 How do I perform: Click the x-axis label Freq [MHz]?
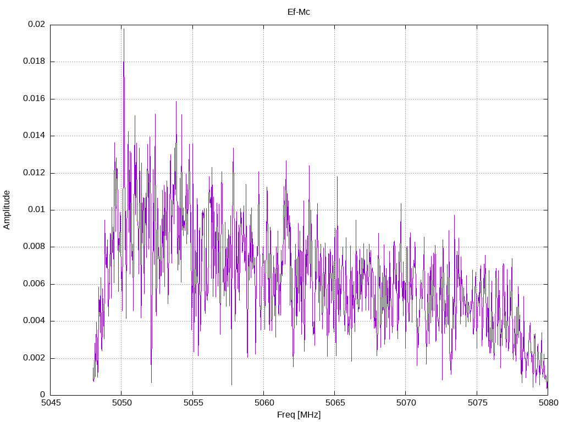(x=299, y=415)
